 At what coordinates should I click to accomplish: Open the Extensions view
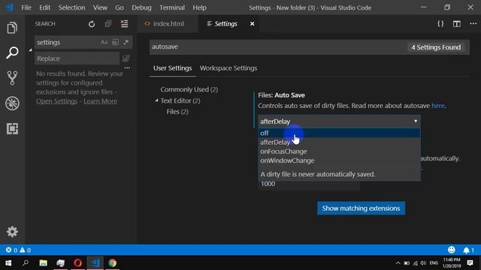click(x=12, y=128)
